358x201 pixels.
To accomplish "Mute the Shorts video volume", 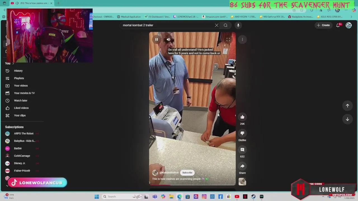I will point(168,40).
